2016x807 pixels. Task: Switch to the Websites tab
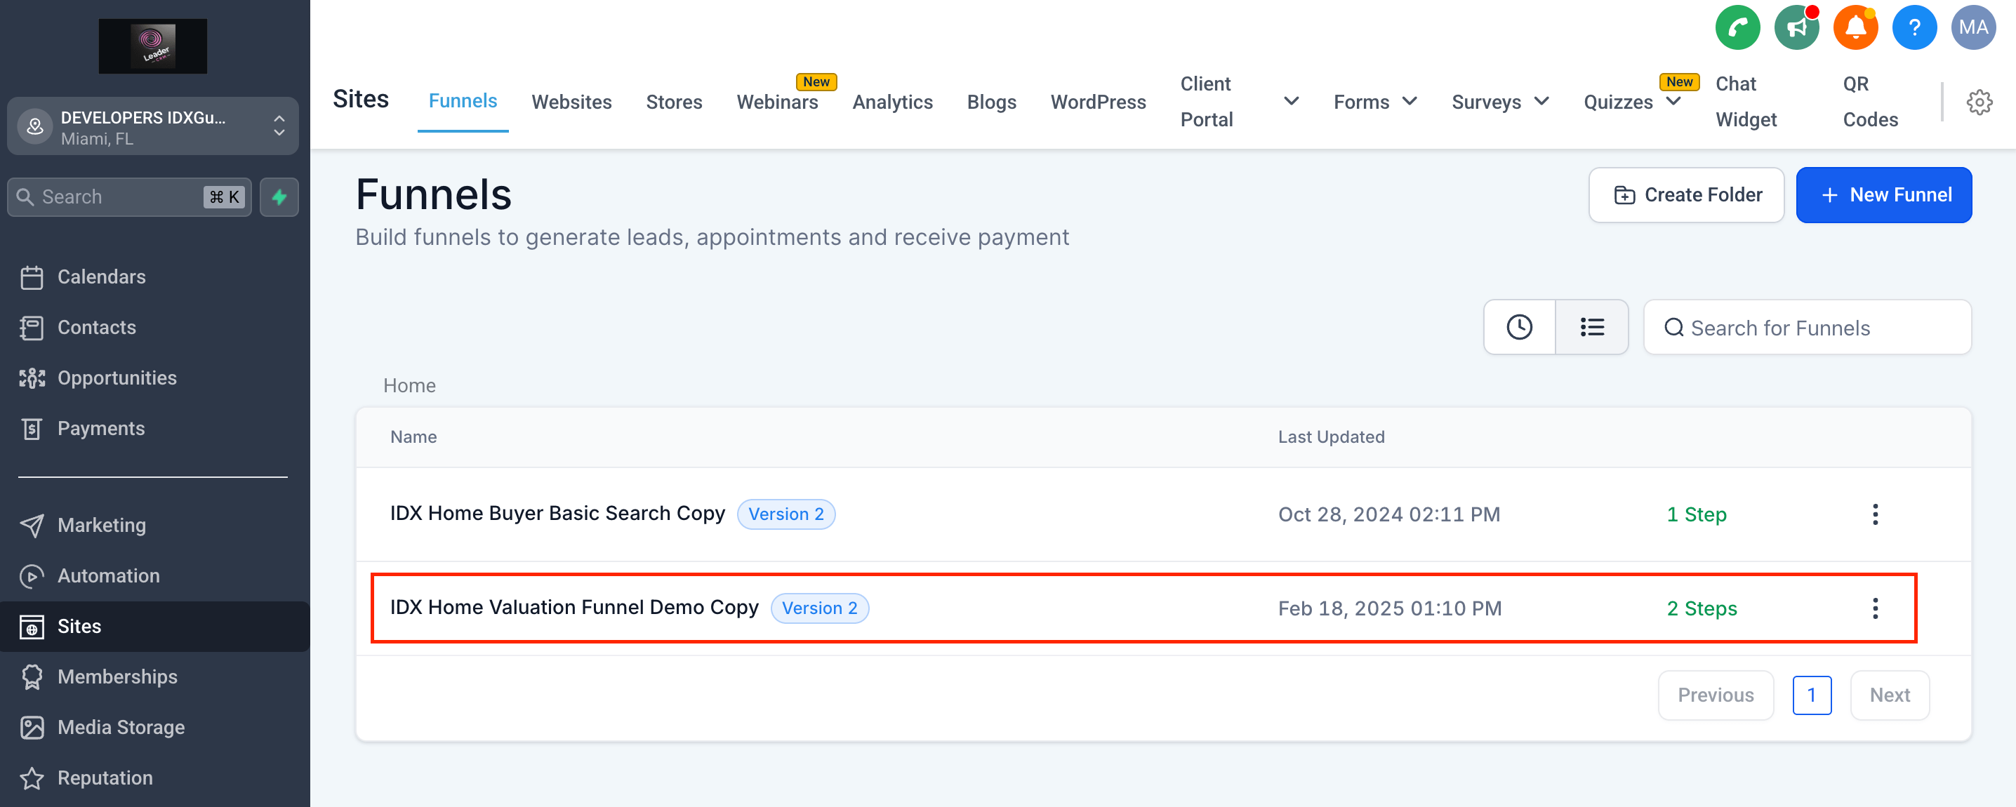pos(571,102)
